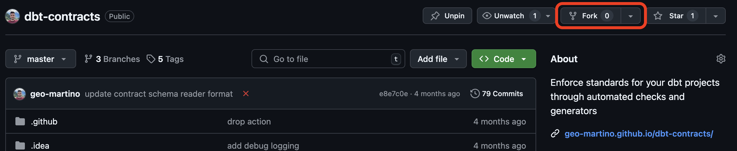
Task: Toggle Unwatch for this repository
Action: (x=509, y=16)
